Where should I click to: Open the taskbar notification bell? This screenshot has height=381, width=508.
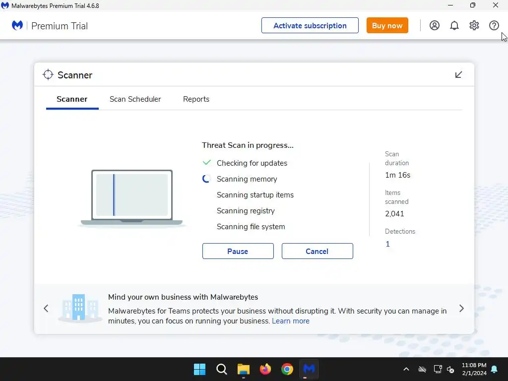[495, 369]
